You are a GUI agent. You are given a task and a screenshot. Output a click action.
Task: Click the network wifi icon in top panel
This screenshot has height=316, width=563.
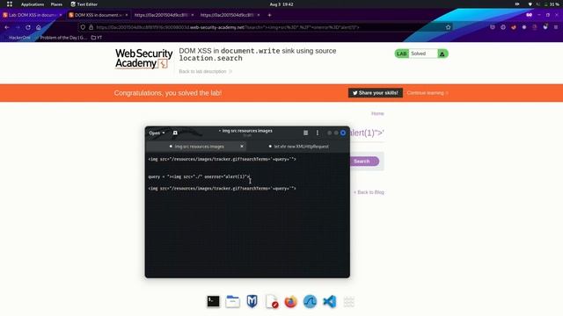click(530, 4)
